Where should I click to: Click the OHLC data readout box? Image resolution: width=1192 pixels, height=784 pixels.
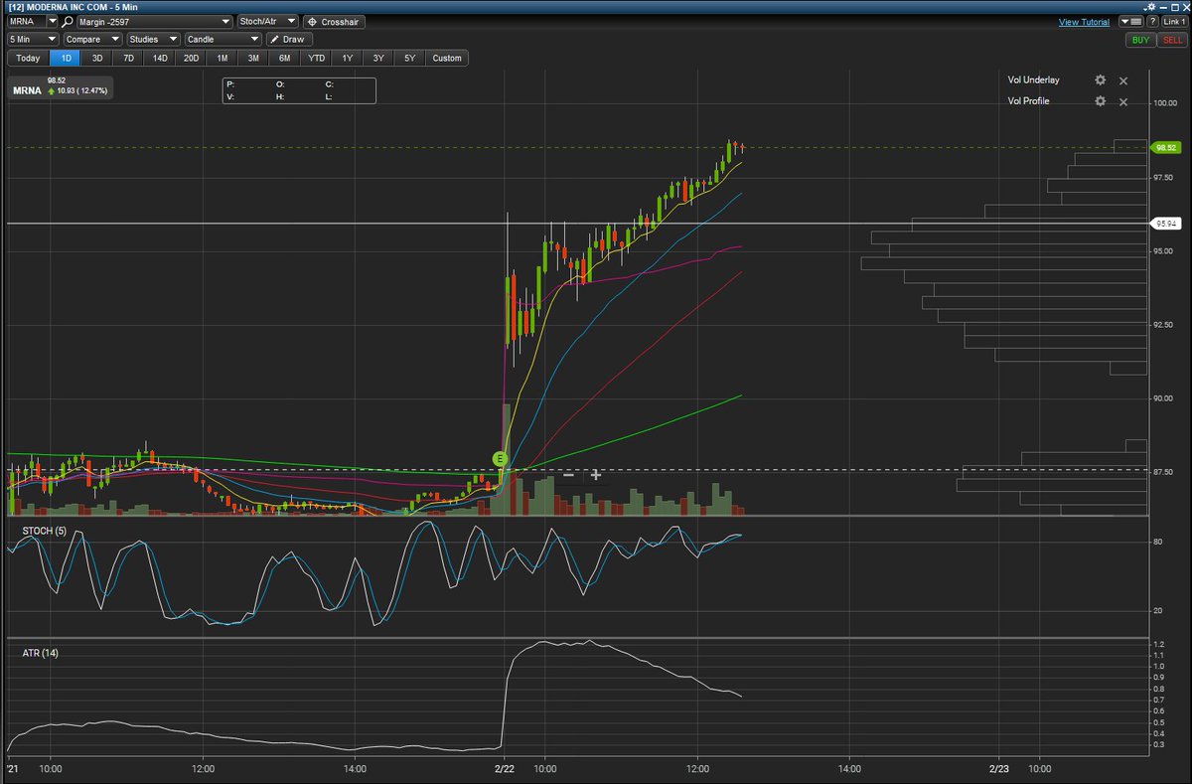[299, 90]
